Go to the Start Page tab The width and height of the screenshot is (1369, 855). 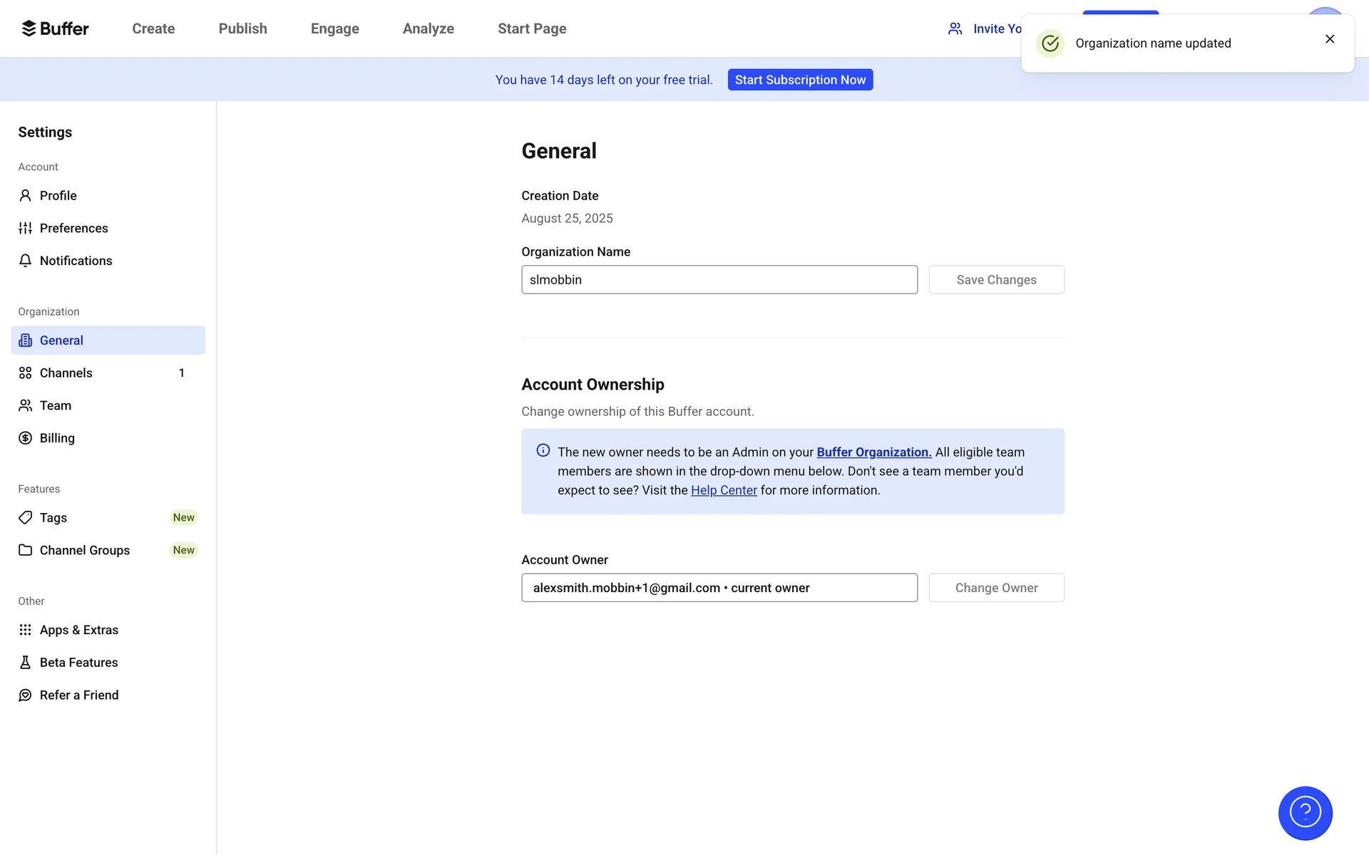[532, 28]
